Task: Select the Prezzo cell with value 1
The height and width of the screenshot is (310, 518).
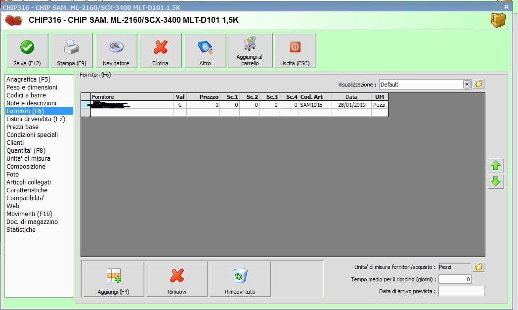Action: (203, 105)
